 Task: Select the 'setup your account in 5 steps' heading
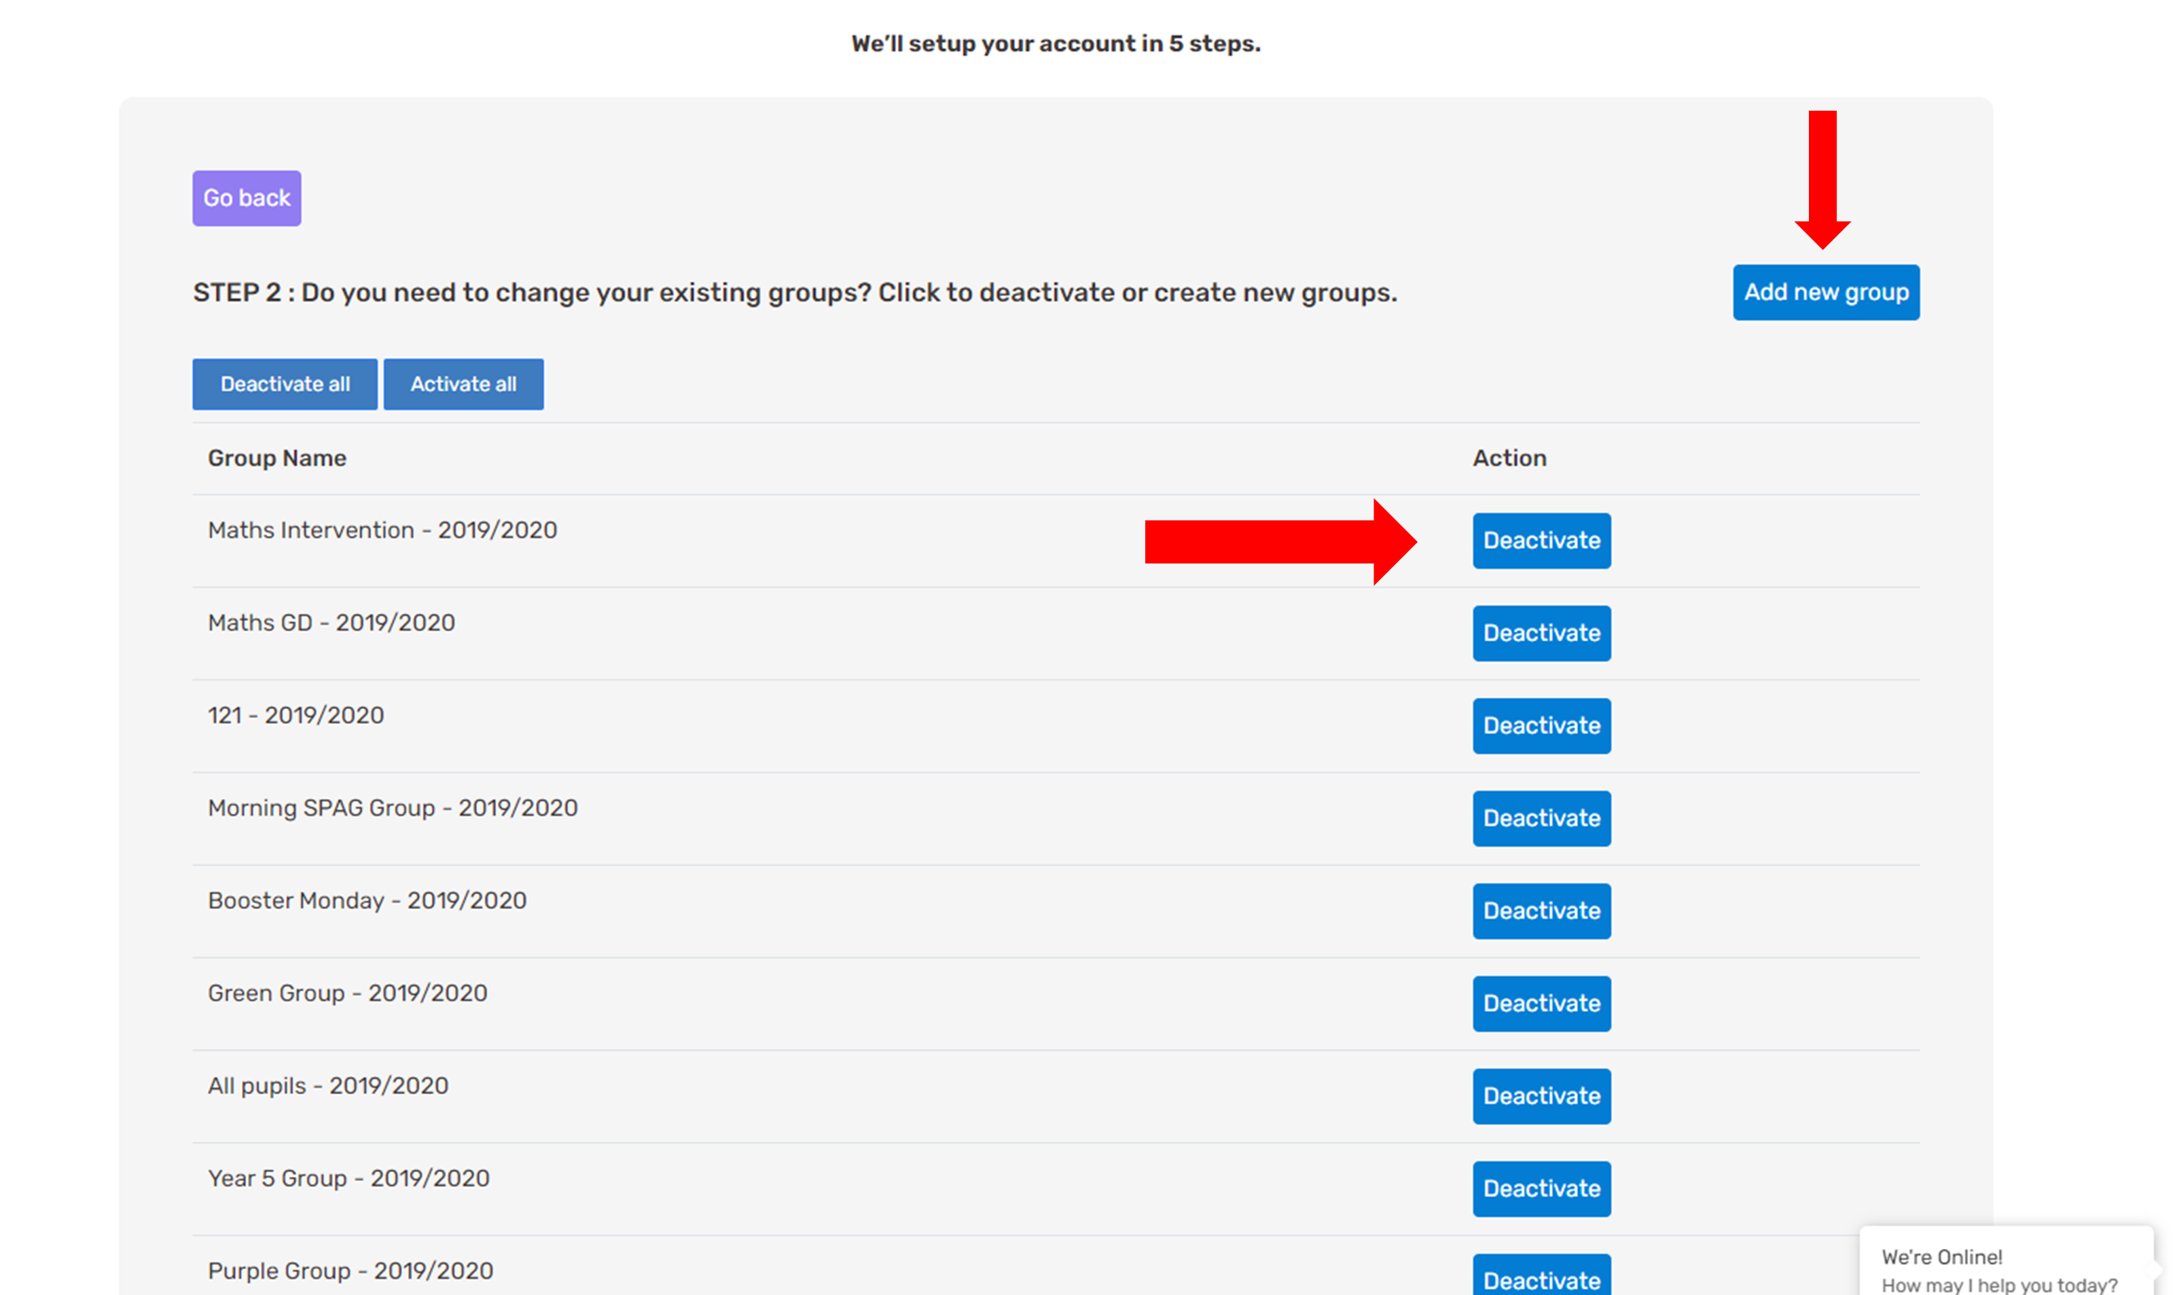point(1055,43)
